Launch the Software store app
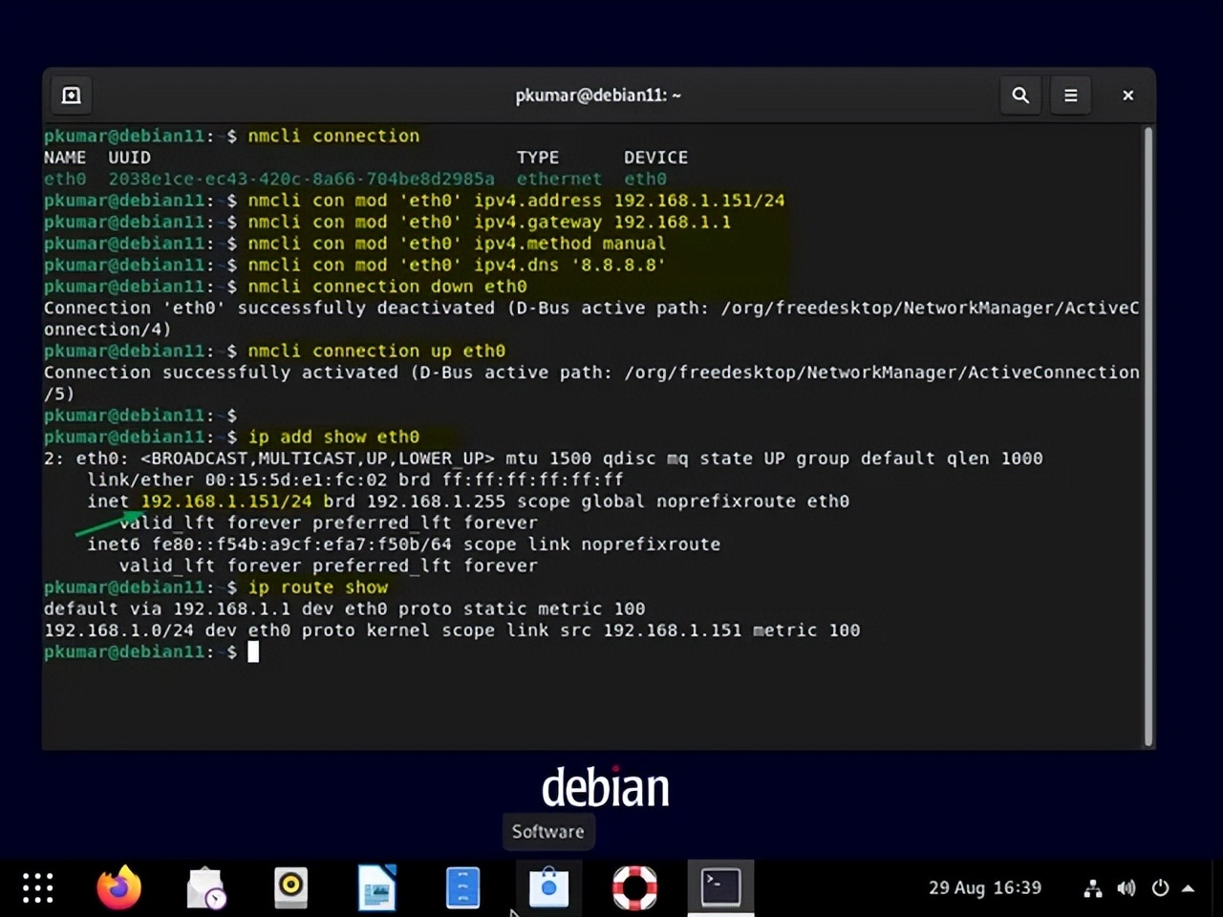1223x917 pixels. pyautogui.click(x=548, y=887)
